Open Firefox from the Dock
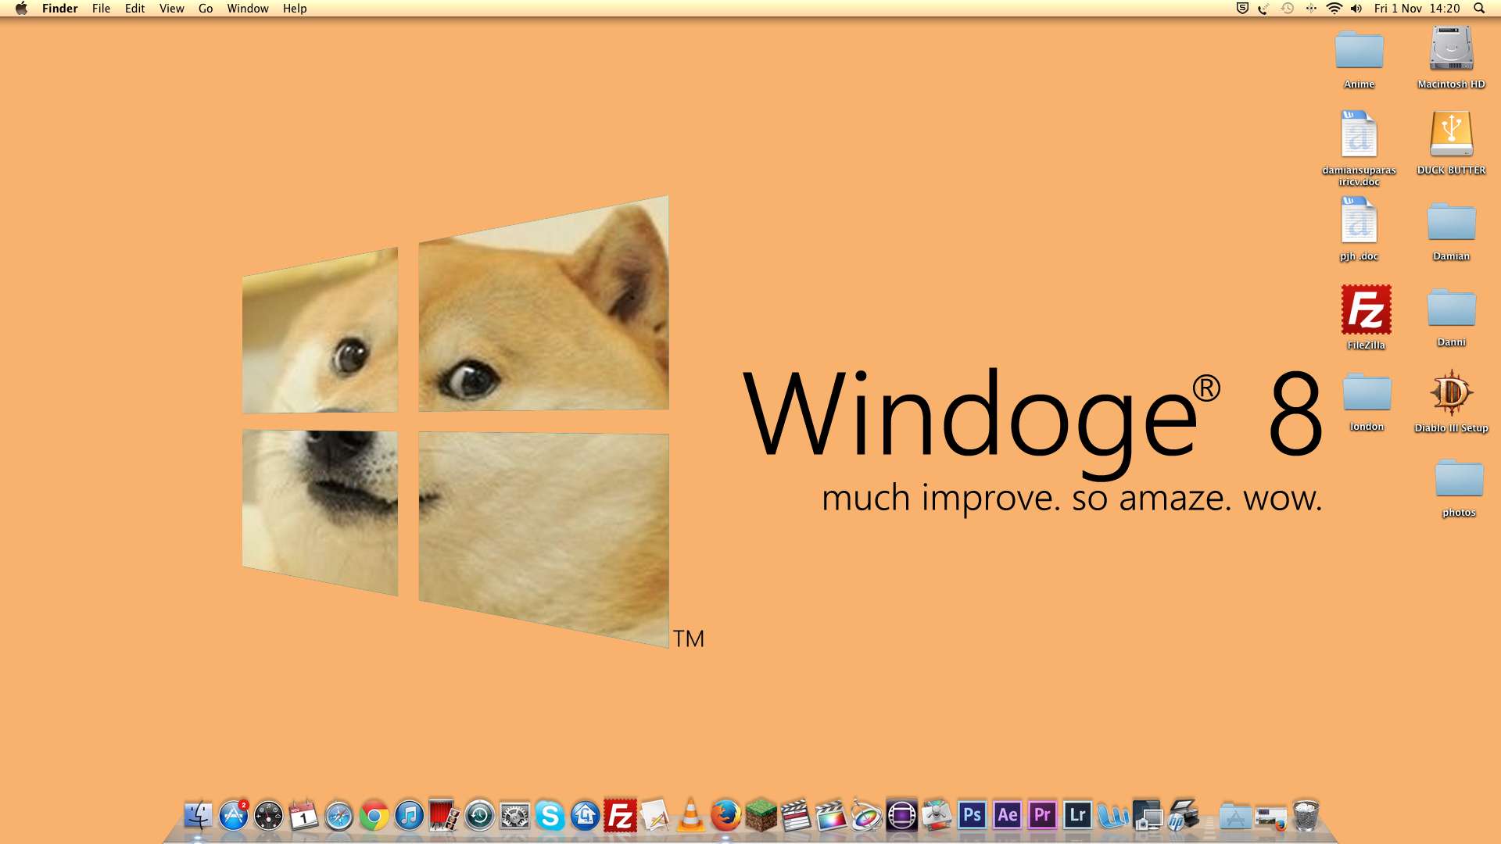 pos(725,816)
